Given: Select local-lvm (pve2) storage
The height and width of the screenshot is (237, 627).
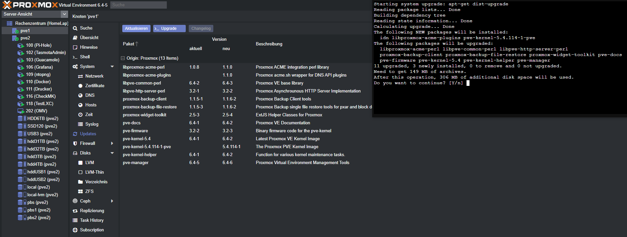Looking at the screenshot, I should click(43, 195).
